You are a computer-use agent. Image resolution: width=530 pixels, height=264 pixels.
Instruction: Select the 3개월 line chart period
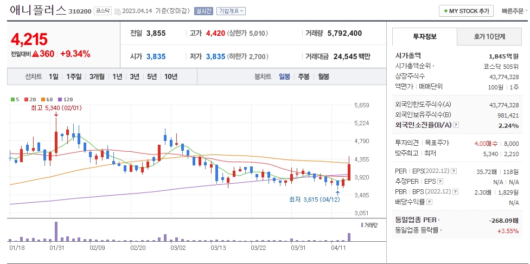pyautogui.click(x=97, y=76)
